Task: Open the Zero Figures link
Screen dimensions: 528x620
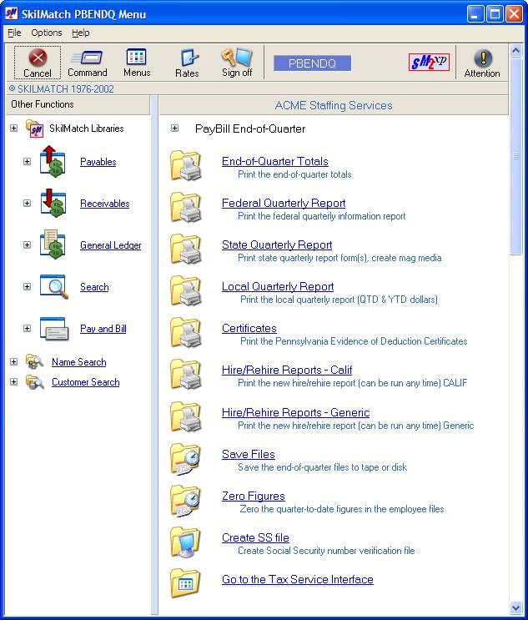Action: [254, 496]
